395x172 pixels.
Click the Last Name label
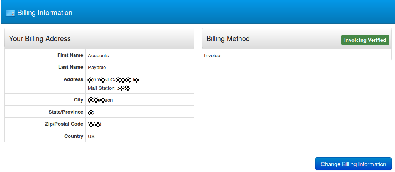click(70, 67)
